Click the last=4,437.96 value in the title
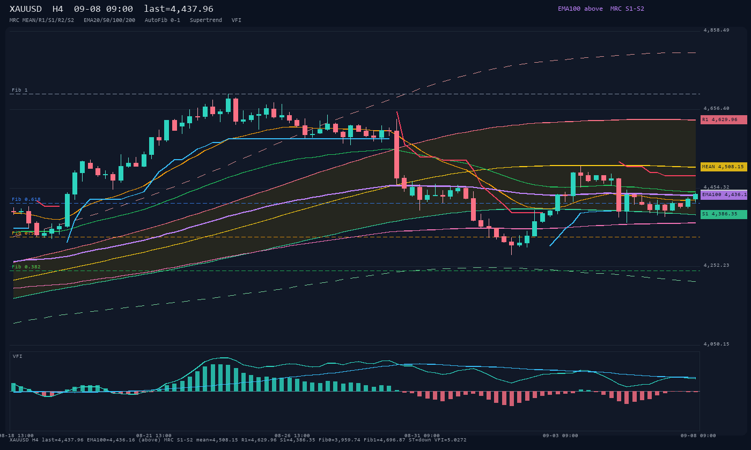The image size is (751, 450). [179, 9]
